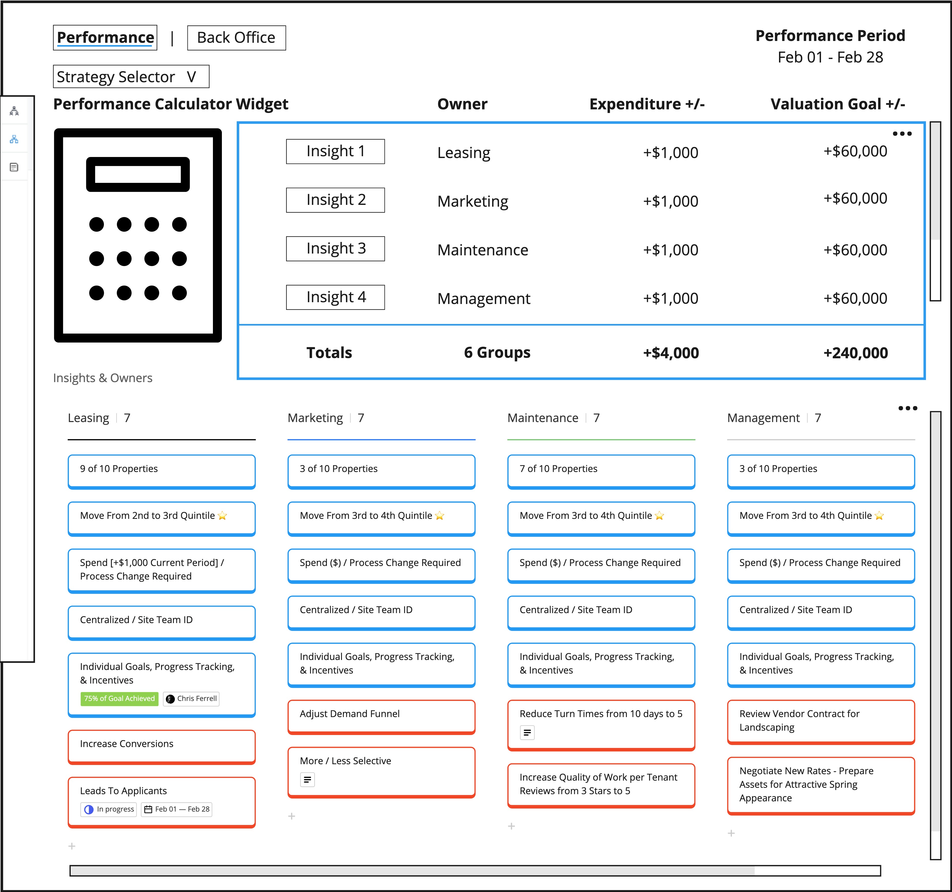The width and height of the screenshot is (952, 892).
Task: Click the large calculator icon
Action: pyautogui.click(x=138, y=235)
